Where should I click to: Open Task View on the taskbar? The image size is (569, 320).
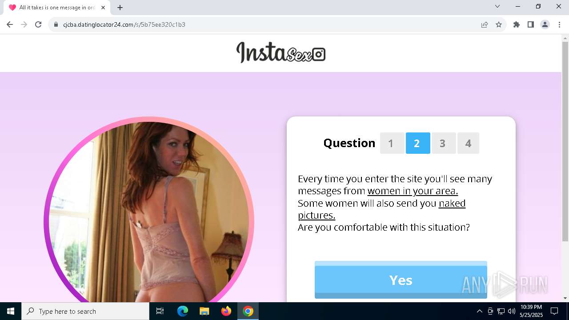(x=160, y=311)
